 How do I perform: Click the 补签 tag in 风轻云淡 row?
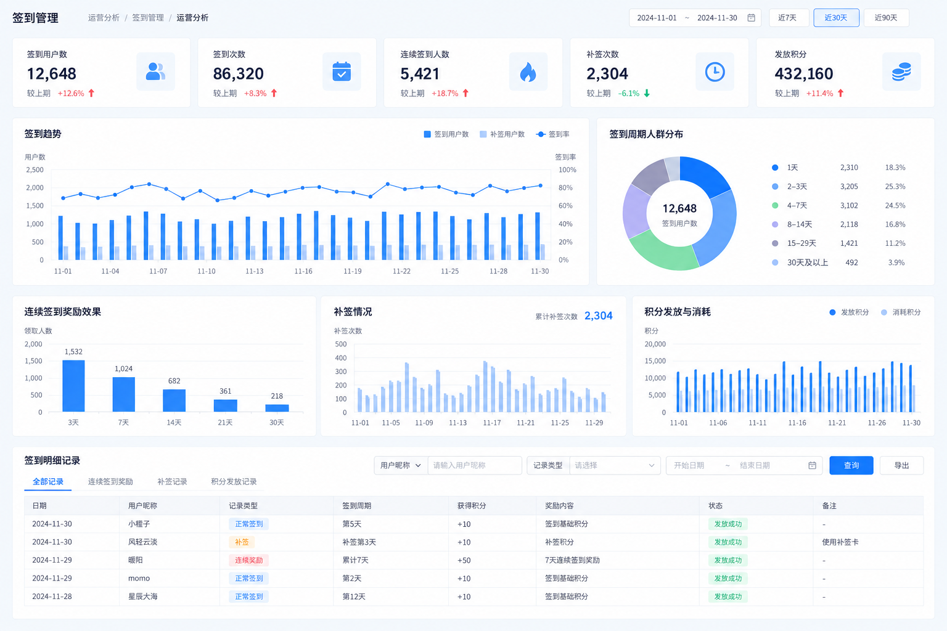click(242, 542)
